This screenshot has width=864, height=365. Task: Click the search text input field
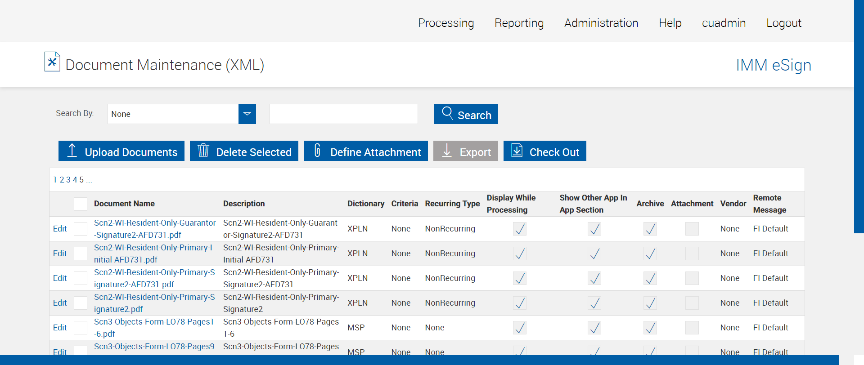pos(343,114)
